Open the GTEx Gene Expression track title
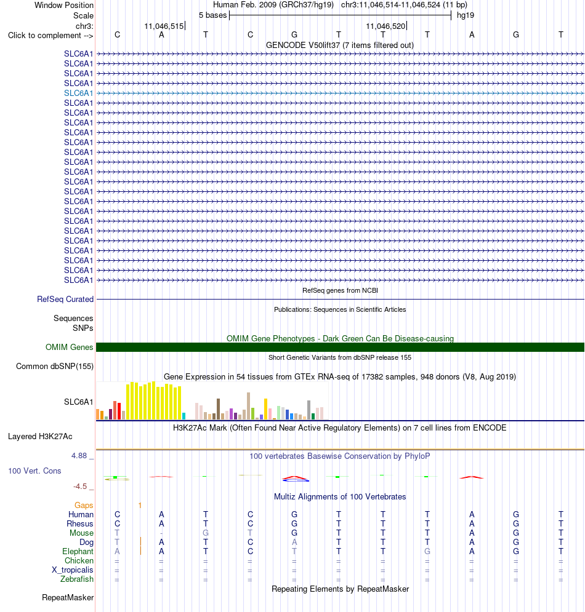Image resolution: width=585 pixels, height=612 pixels. click(340, 376)
